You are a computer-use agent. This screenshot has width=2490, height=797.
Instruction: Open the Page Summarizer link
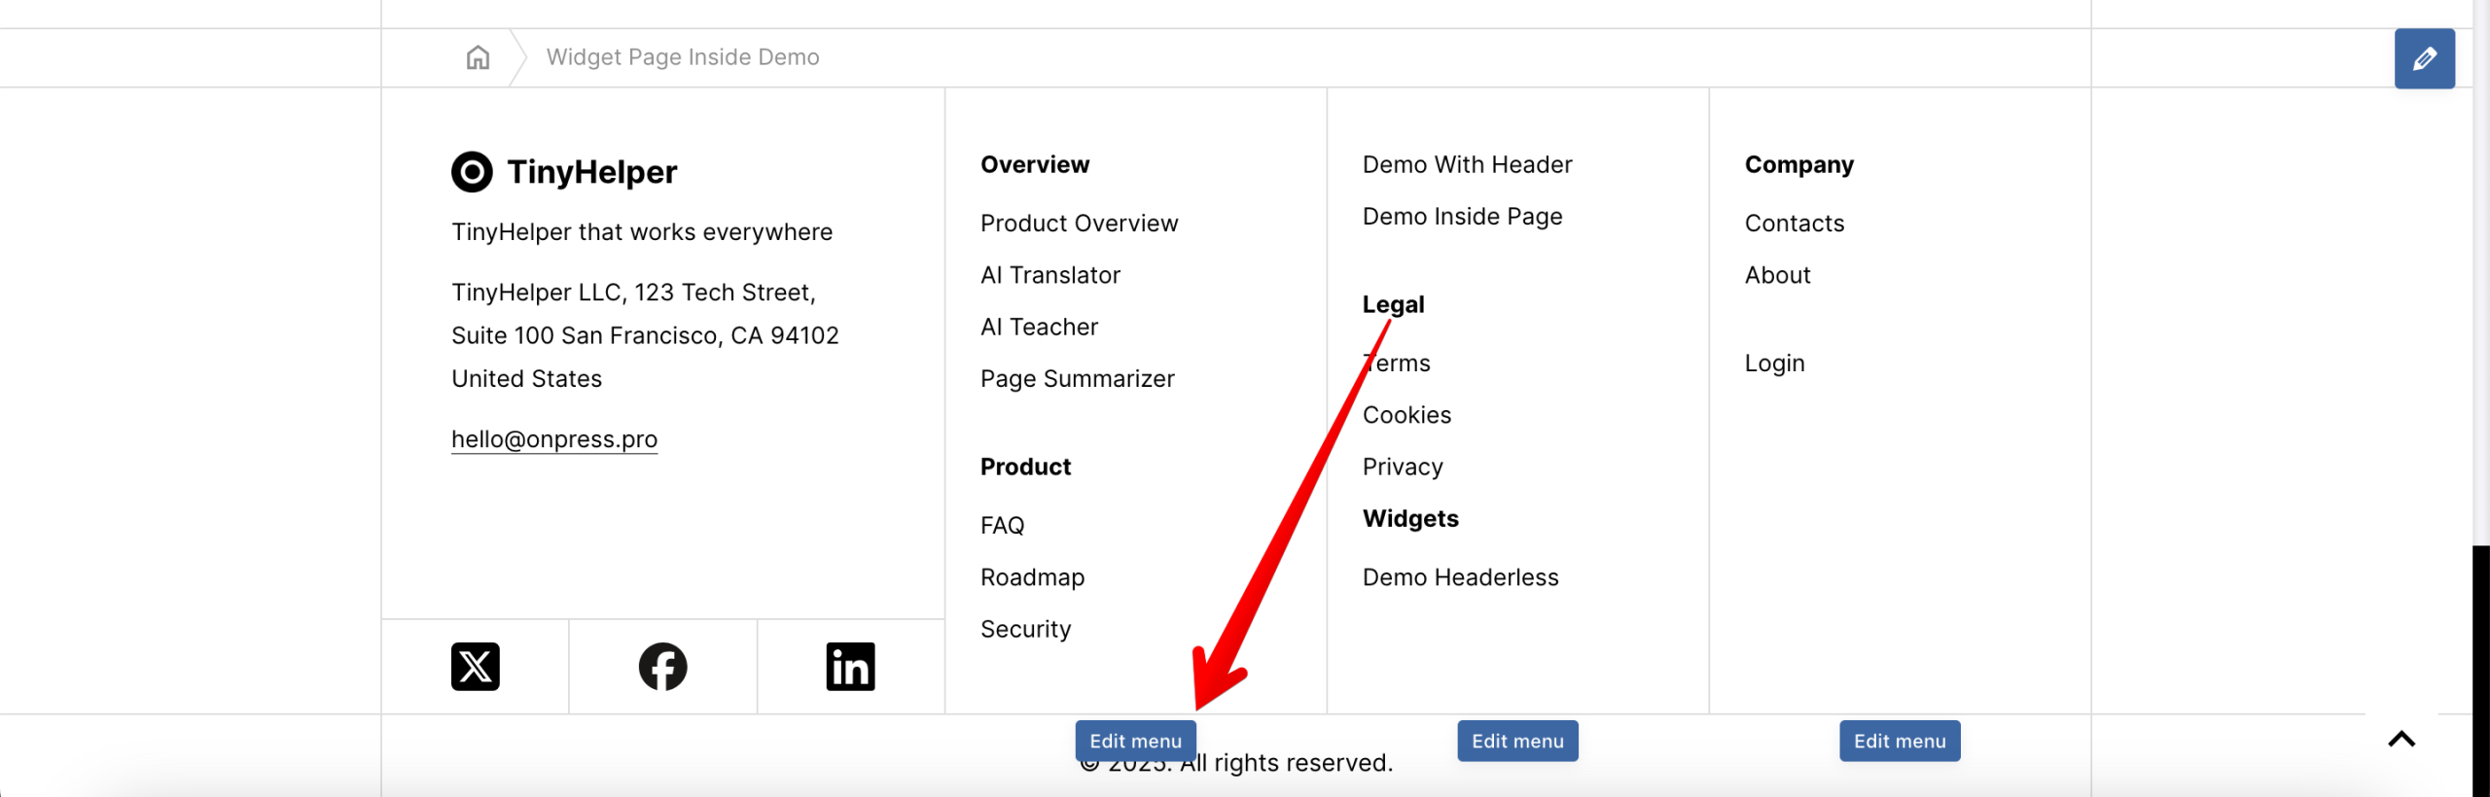[1077, 379]
